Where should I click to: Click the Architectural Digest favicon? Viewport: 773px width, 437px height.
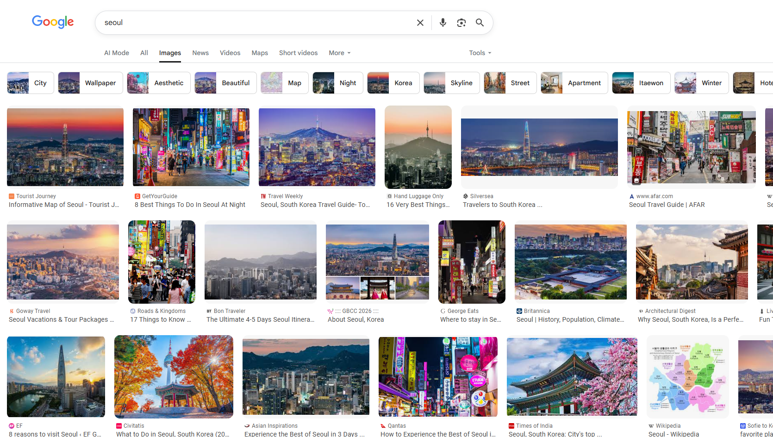(x=641, y=311)
